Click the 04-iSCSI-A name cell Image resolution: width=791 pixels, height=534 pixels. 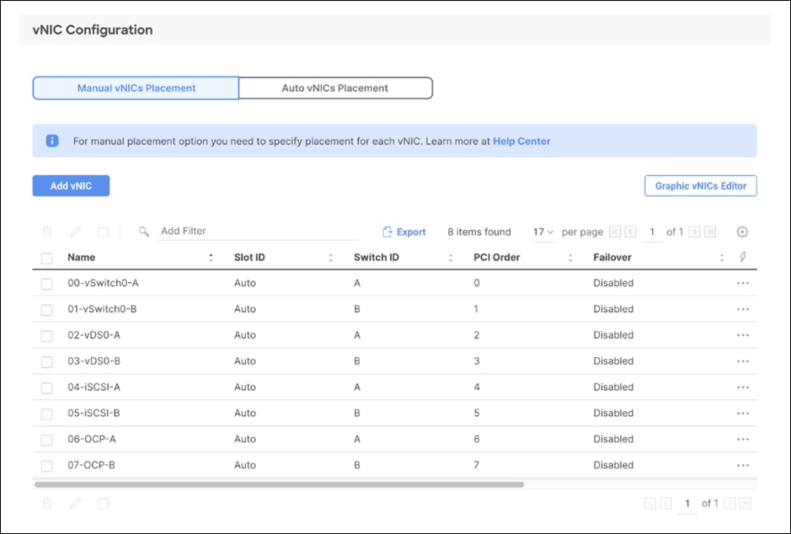tap(94, 387)
